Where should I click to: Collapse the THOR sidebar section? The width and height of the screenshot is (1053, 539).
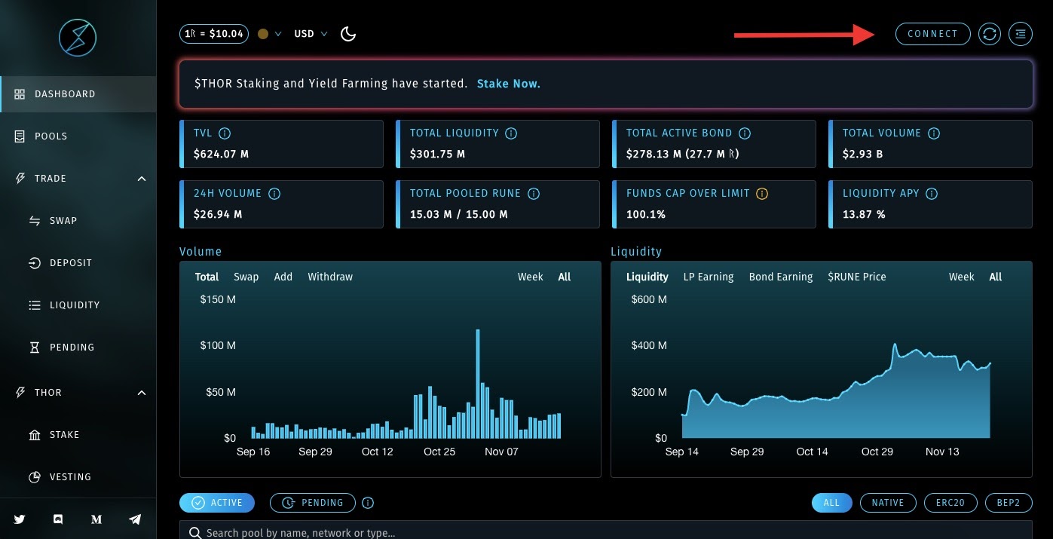pyautogui.click(x=141, y=393)
